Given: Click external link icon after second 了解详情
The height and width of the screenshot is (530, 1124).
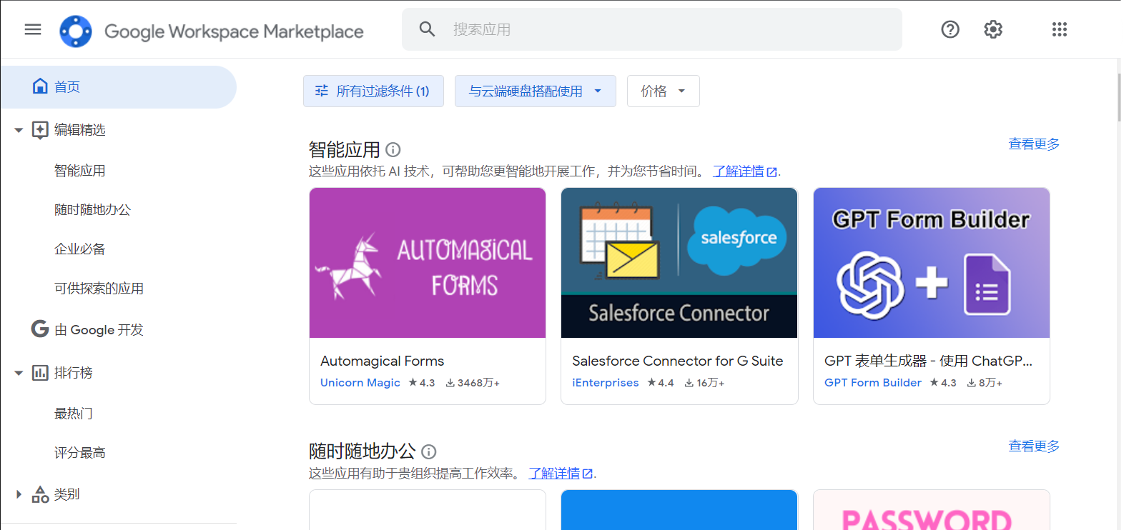Looking at the screenshot, I should point(588,474).
